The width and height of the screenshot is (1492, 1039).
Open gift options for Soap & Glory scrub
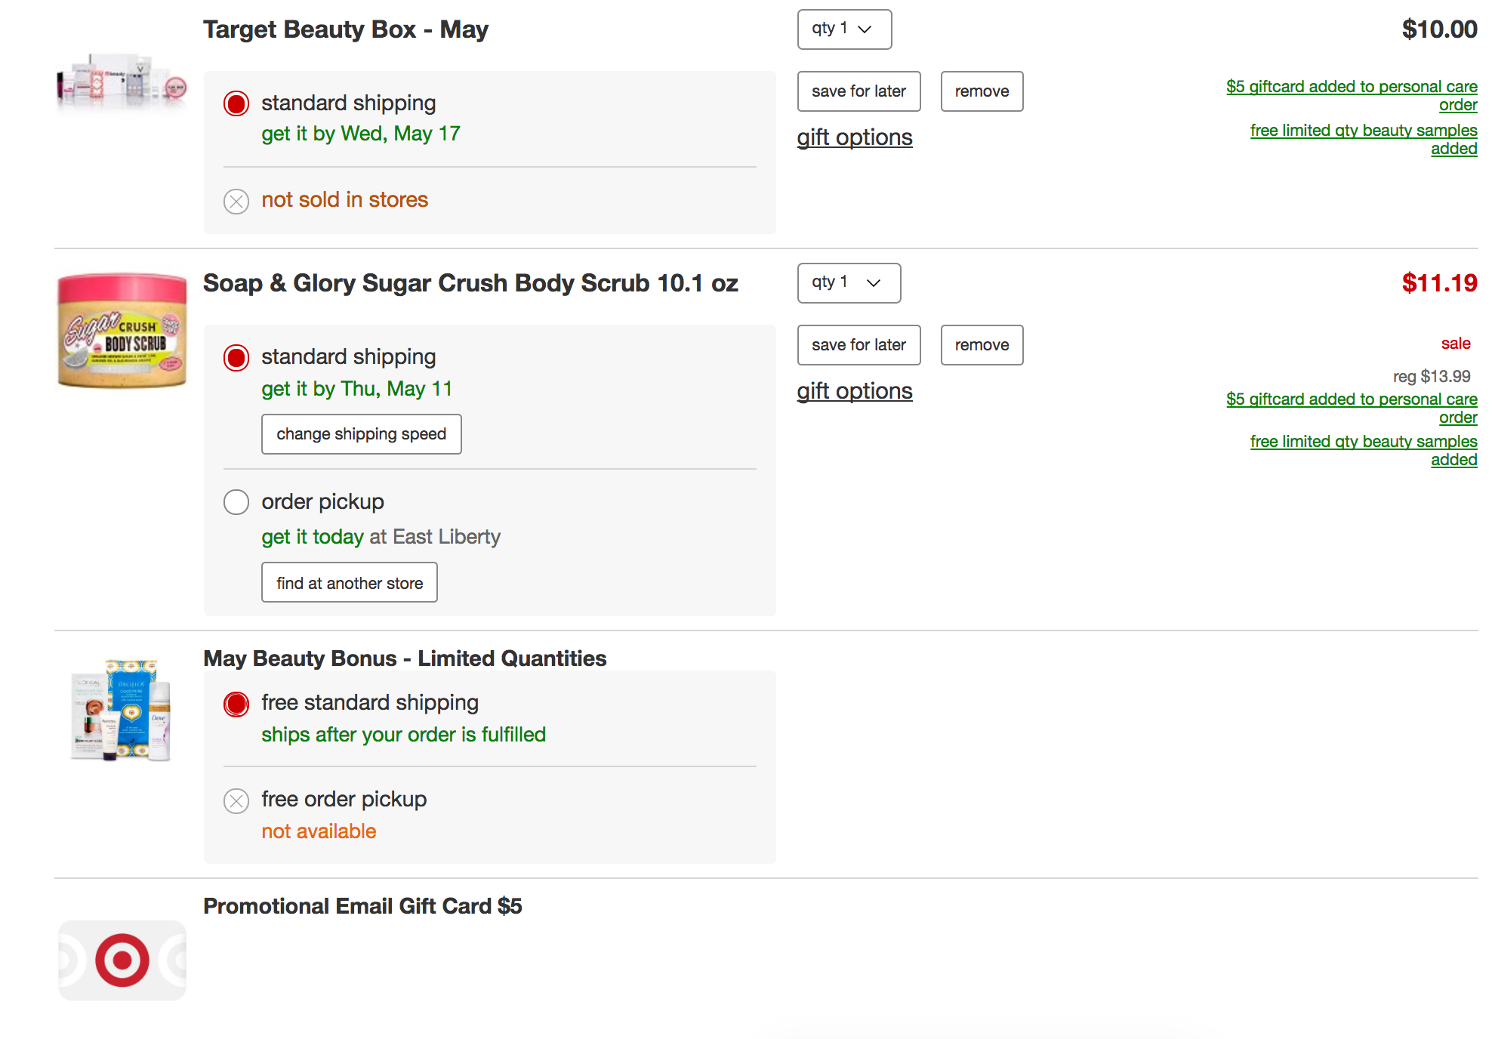(x=855, y=391)
